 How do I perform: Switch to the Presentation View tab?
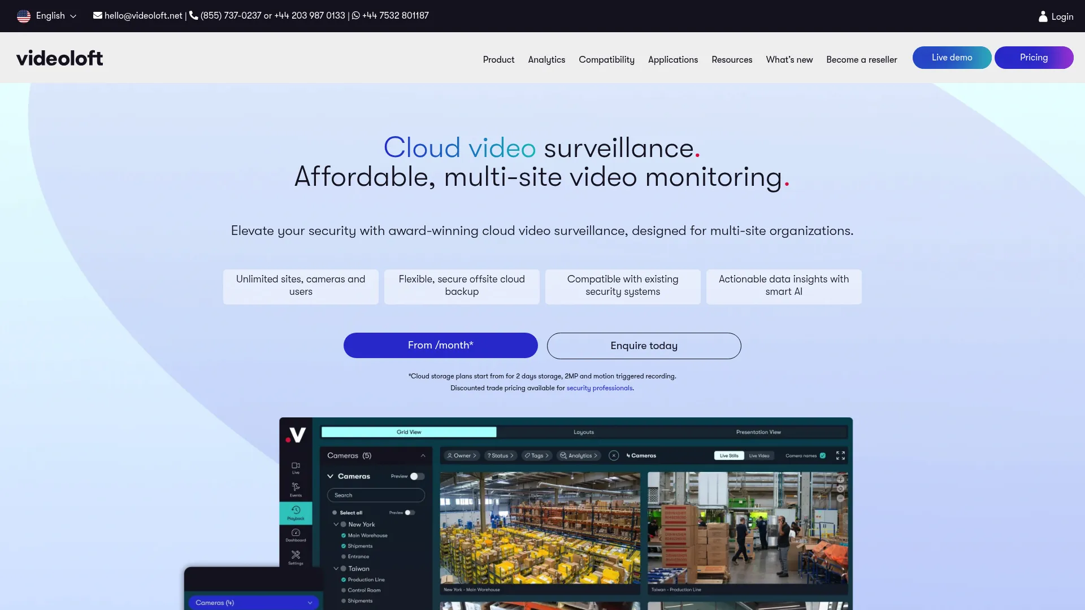[758, 432]
